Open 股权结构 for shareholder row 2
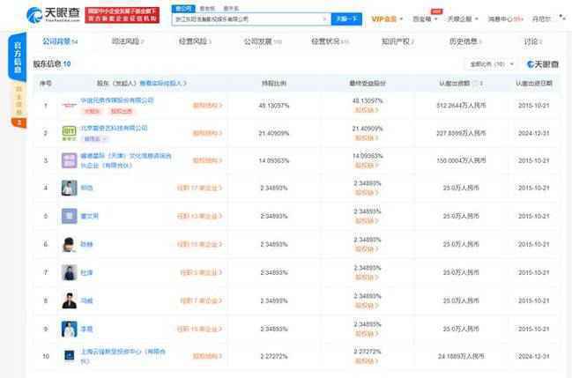 207,133
